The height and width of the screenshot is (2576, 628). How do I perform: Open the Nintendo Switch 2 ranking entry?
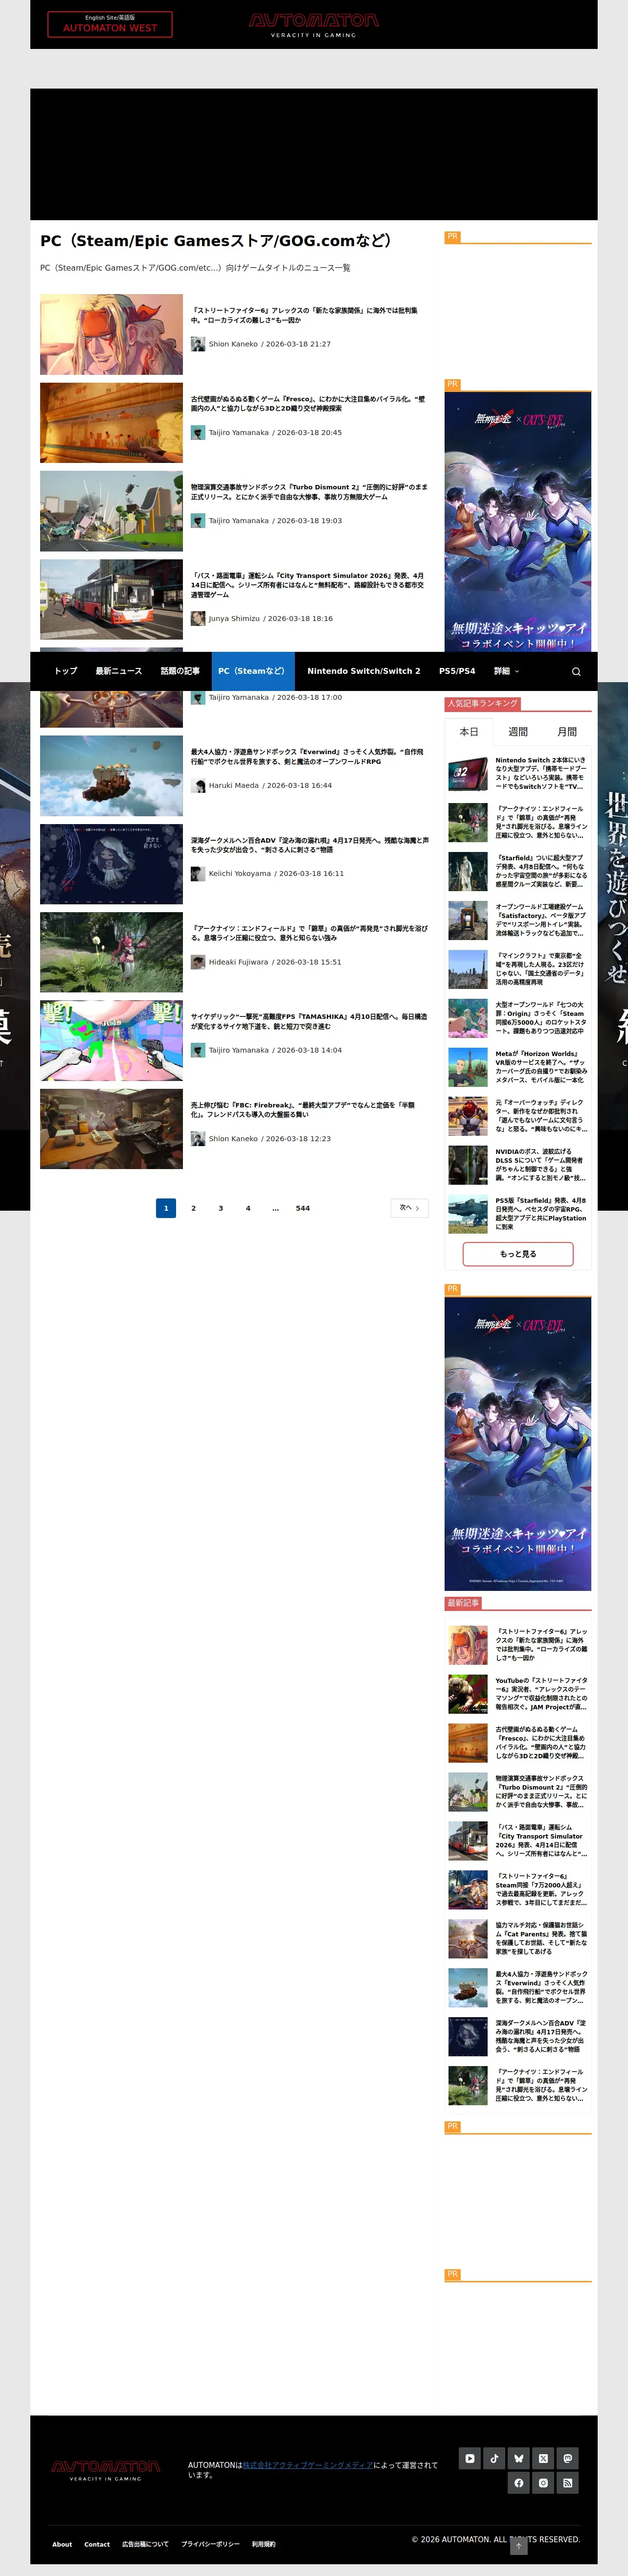click(518, 773)
